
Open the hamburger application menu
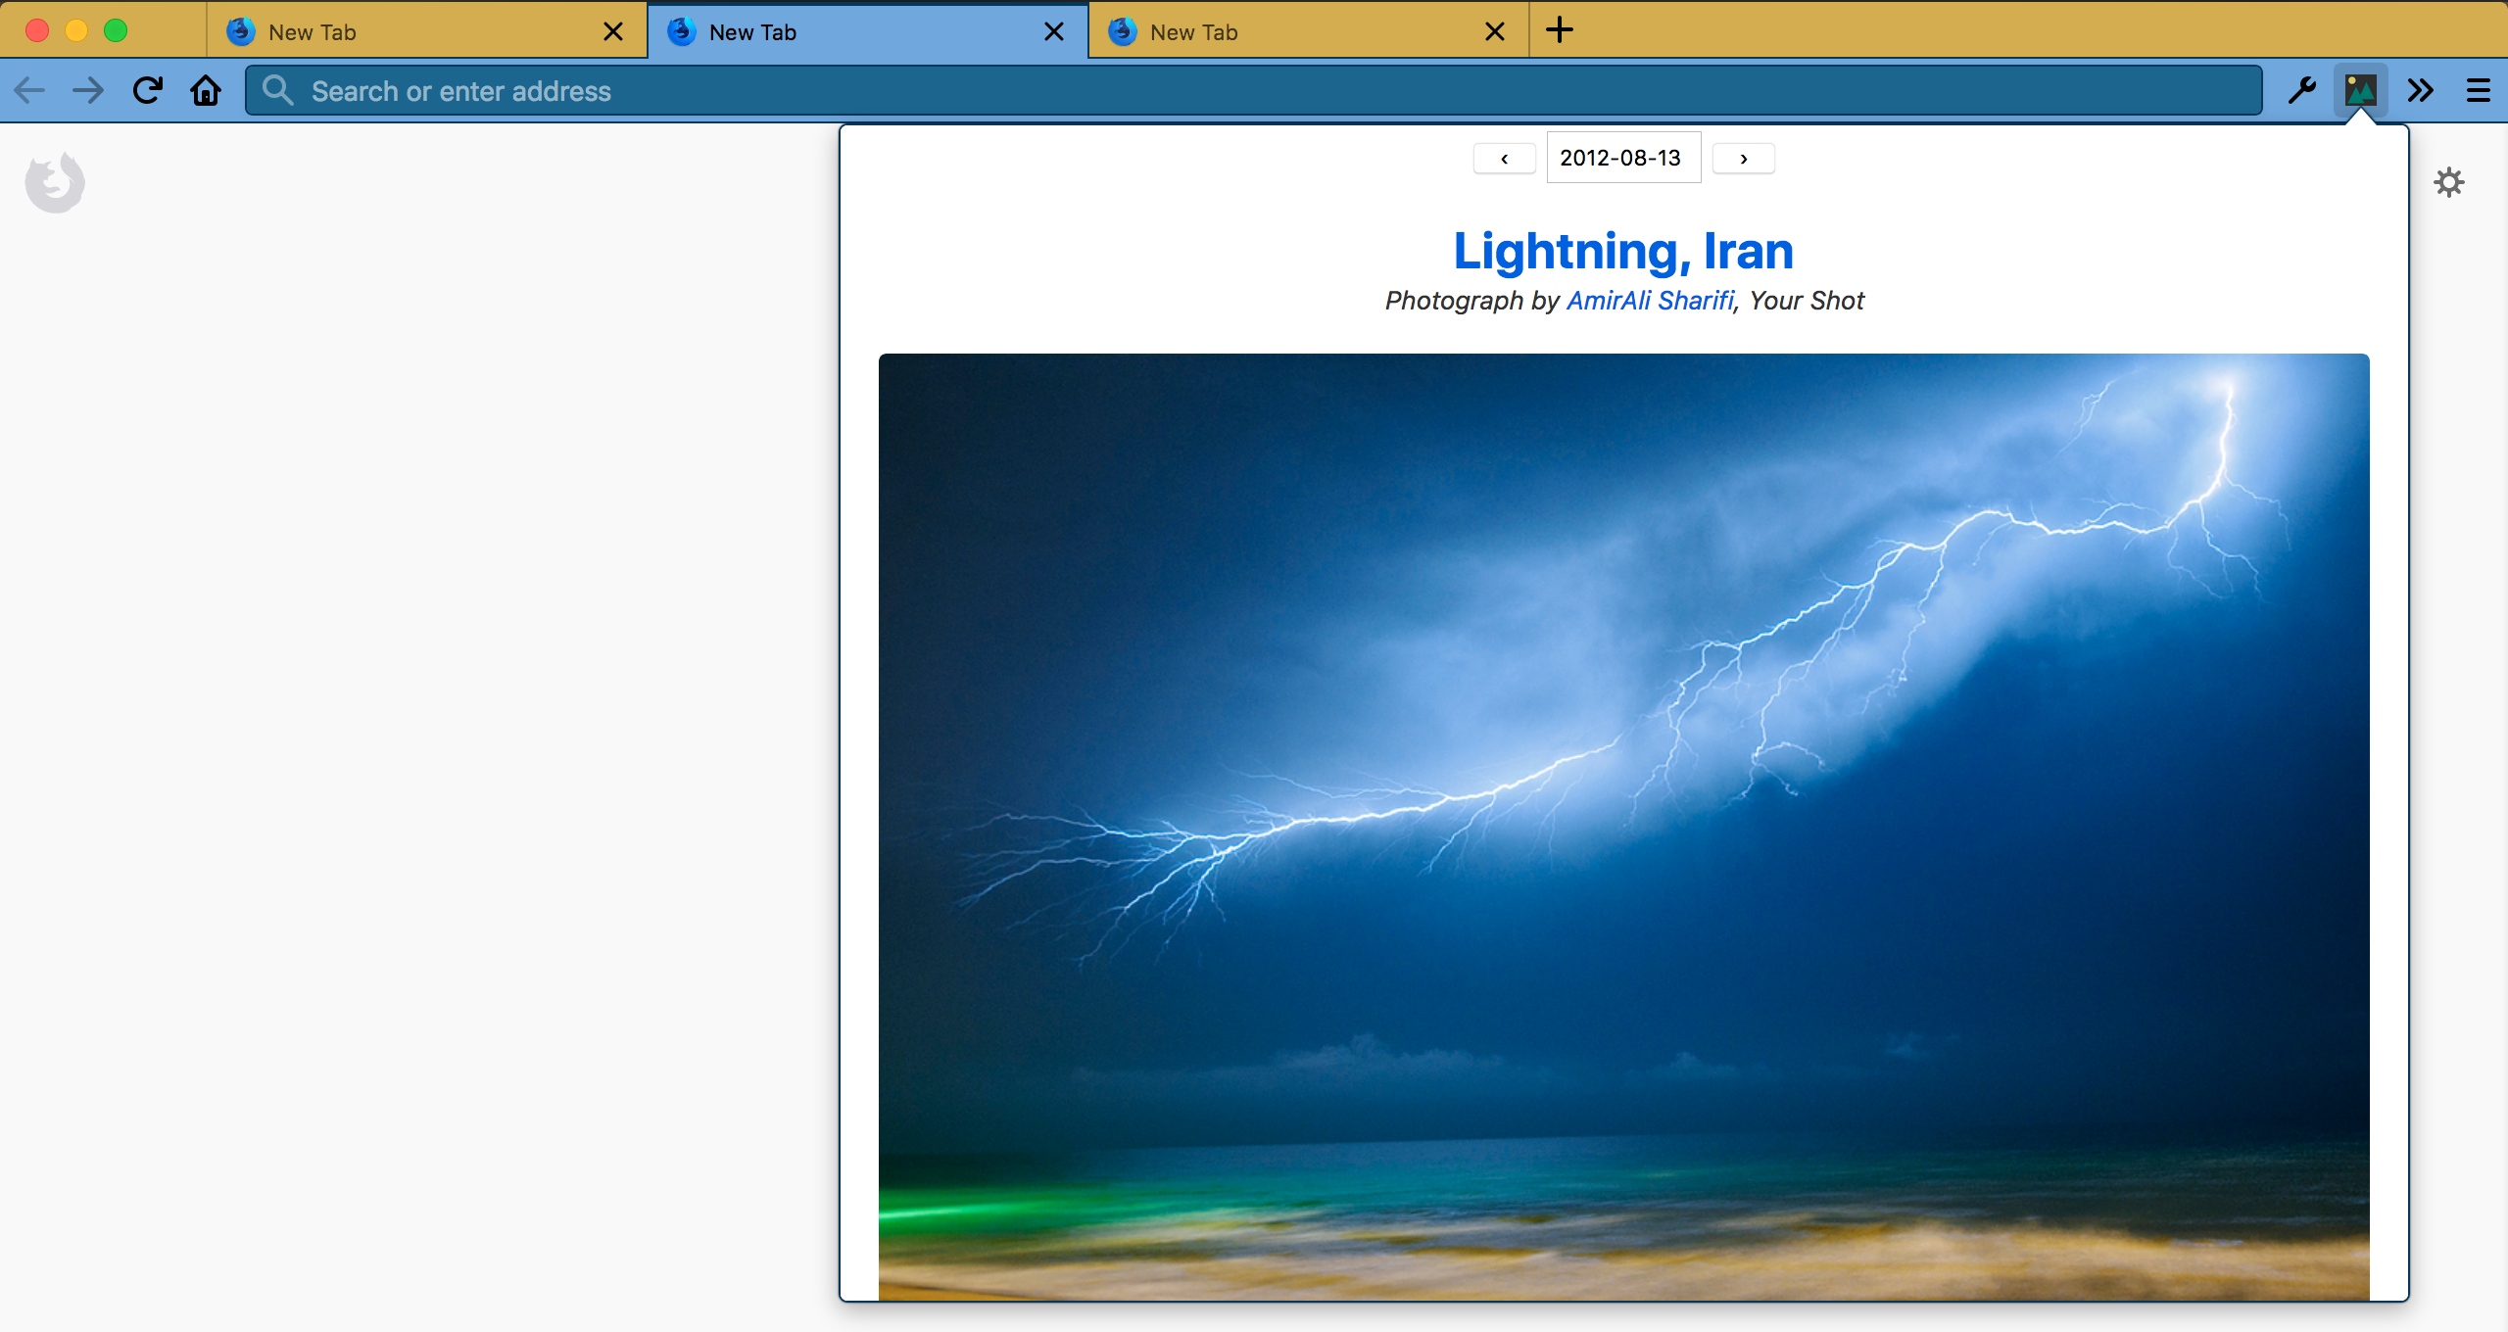(2478, 91)
